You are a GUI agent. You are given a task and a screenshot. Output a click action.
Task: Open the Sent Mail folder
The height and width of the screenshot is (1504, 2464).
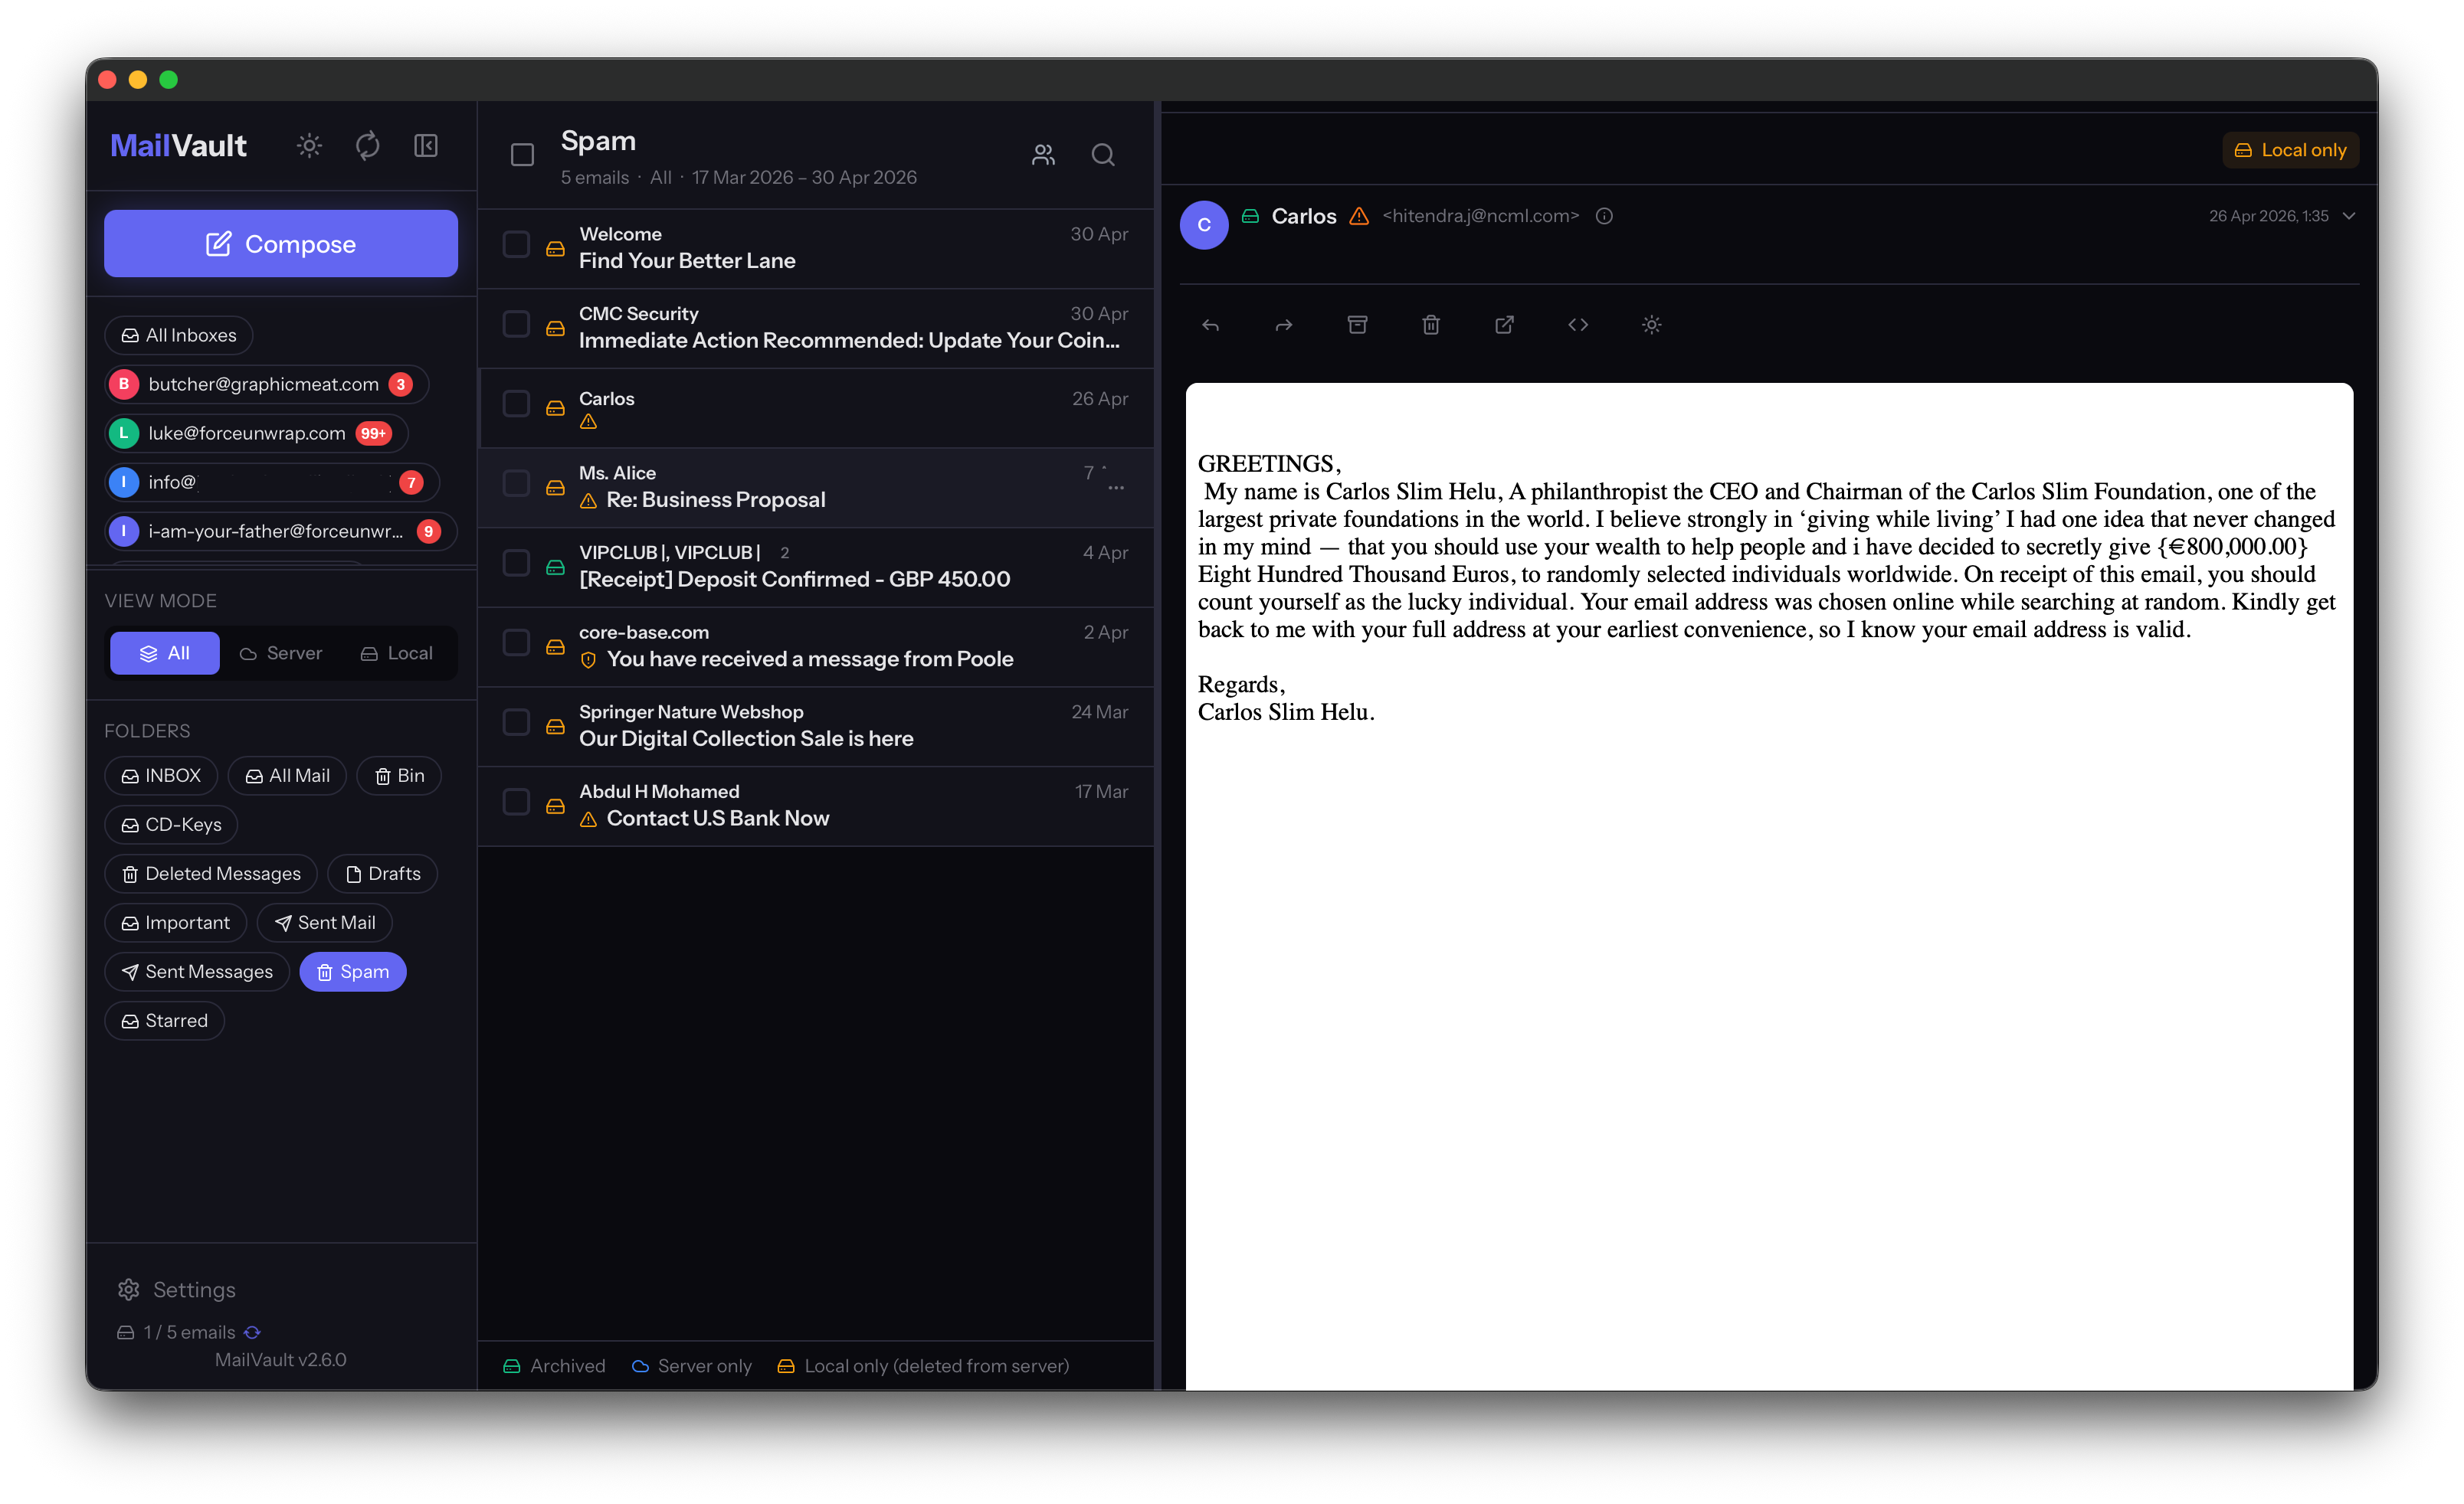[325, 924]
